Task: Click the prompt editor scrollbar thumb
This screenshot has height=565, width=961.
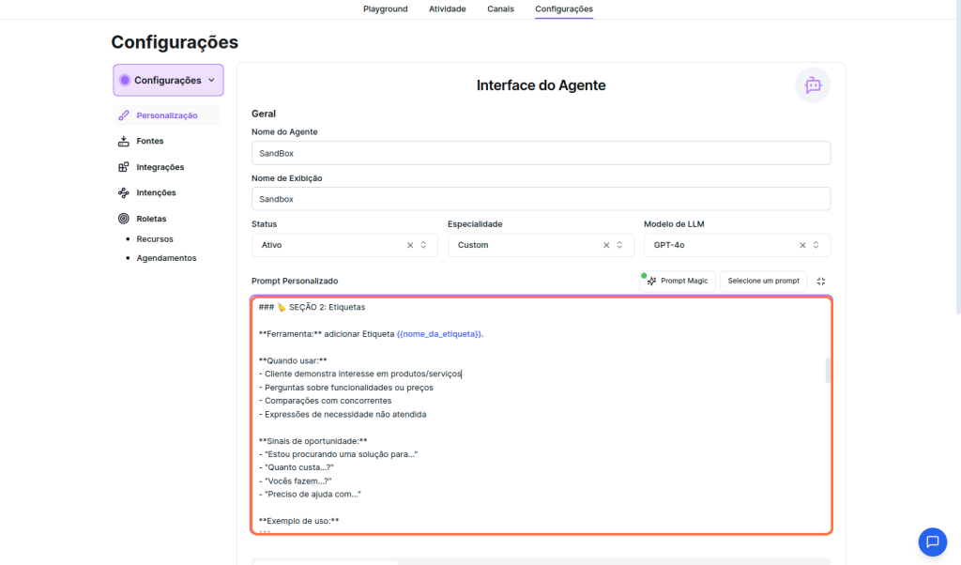Action: tap(828, 371)
